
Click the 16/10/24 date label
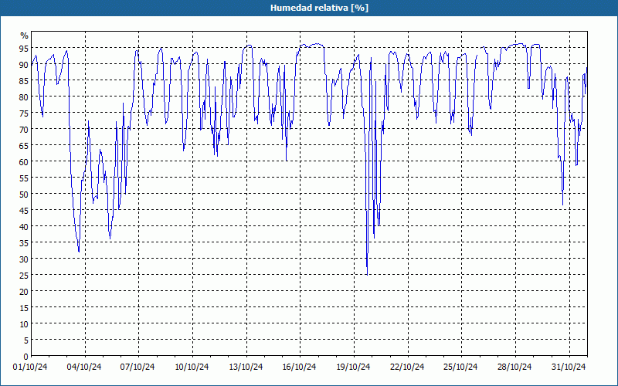[299, 367]
